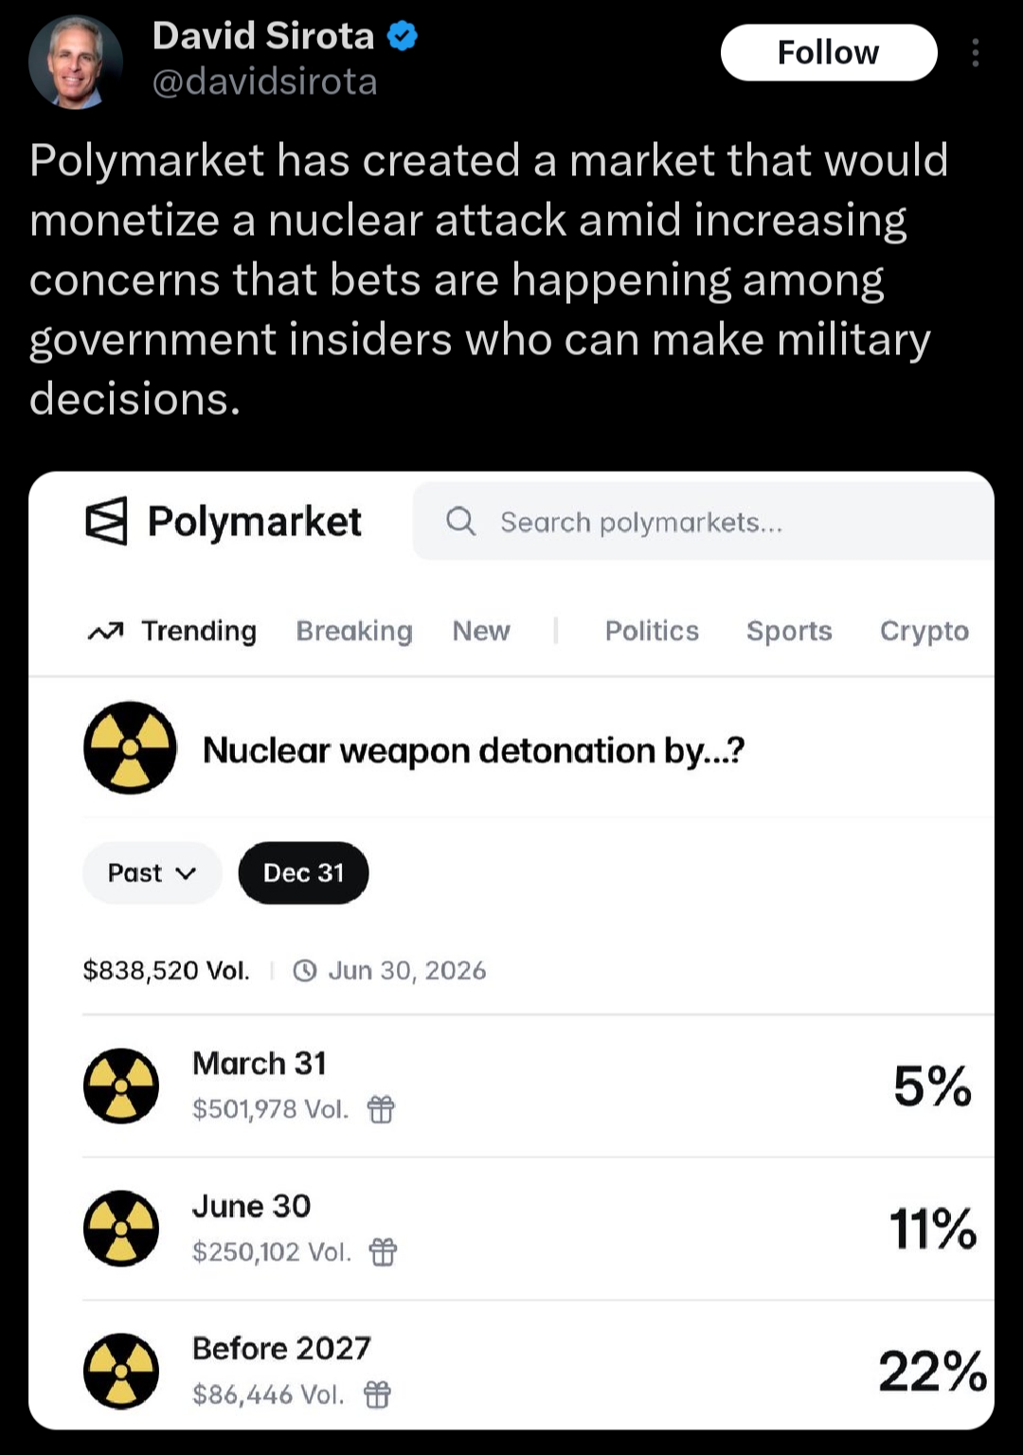Select the Trending tab

pyautogui.click(x=172, y=631)
